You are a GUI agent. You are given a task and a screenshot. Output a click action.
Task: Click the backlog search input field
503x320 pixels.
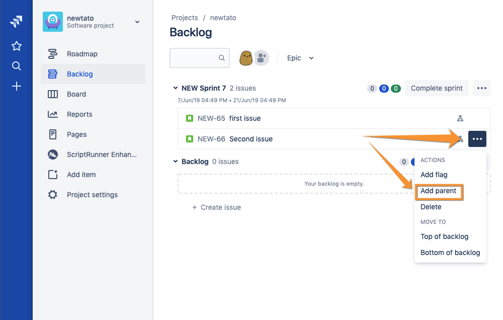coord(200,58)
